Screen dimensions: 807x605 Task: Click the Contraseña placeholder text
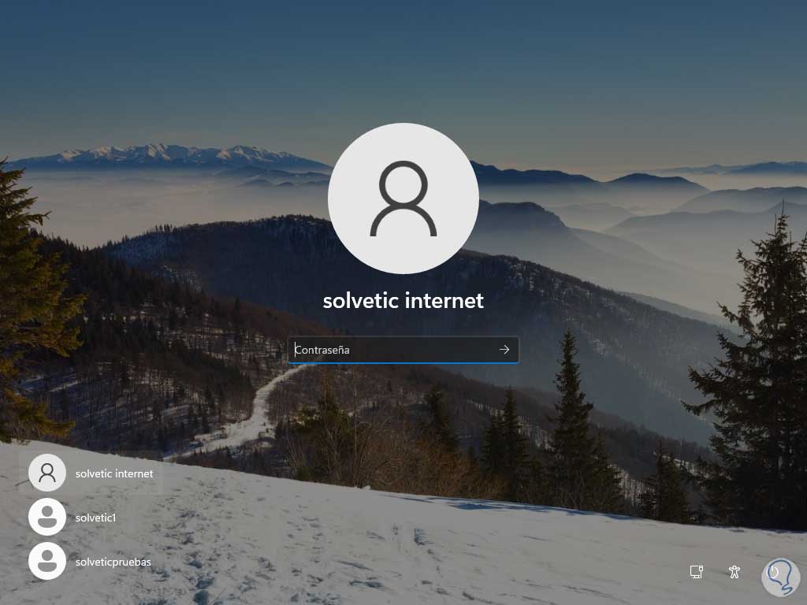tap(322, 350)
